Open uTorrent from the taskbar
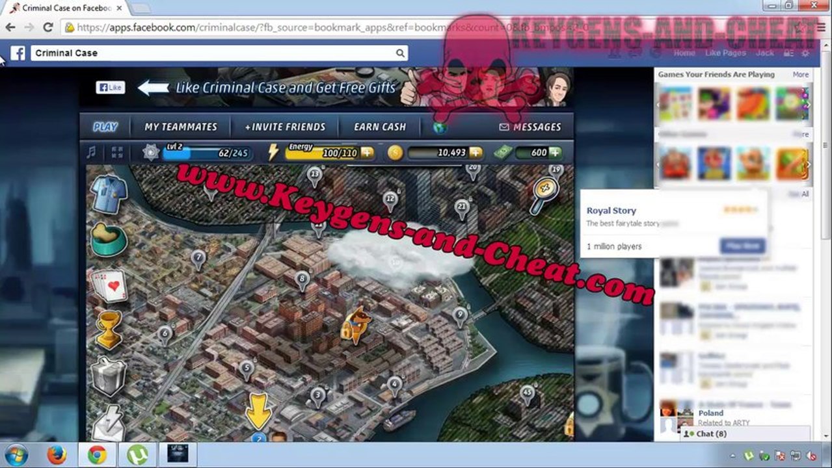This screenshot has height=468, width=832. click(x=137, y=454)
